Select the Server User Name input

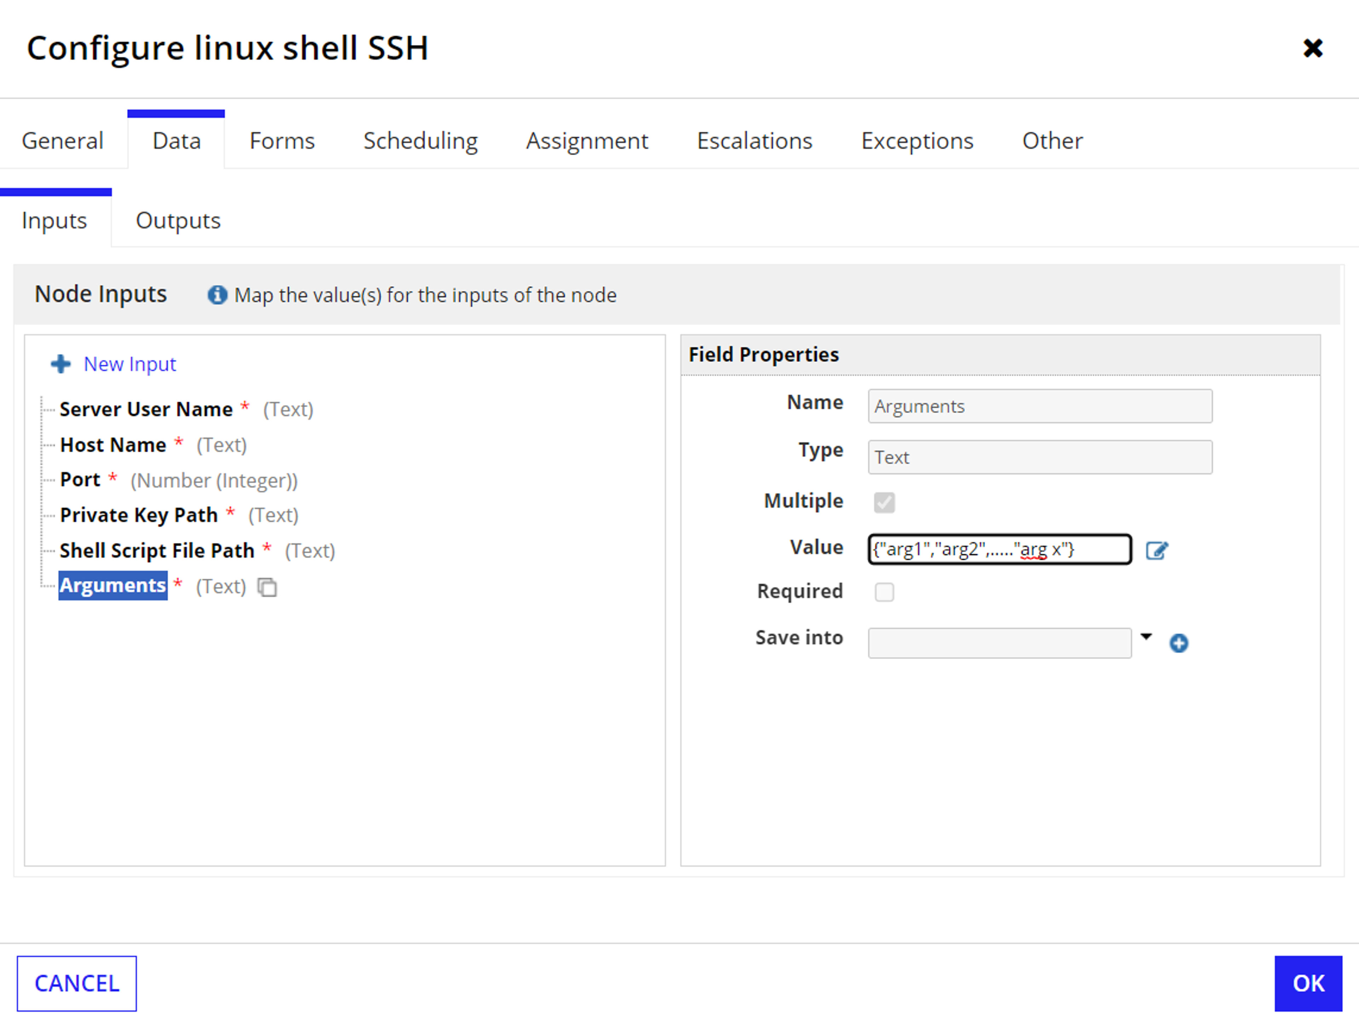(x=146, y=409)
